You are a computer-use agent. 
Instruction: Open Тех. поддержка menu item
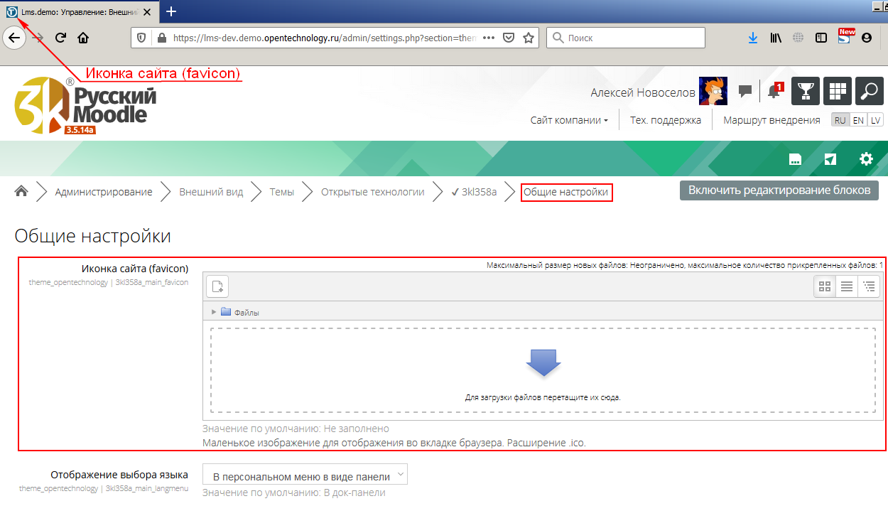pos(665,120)
